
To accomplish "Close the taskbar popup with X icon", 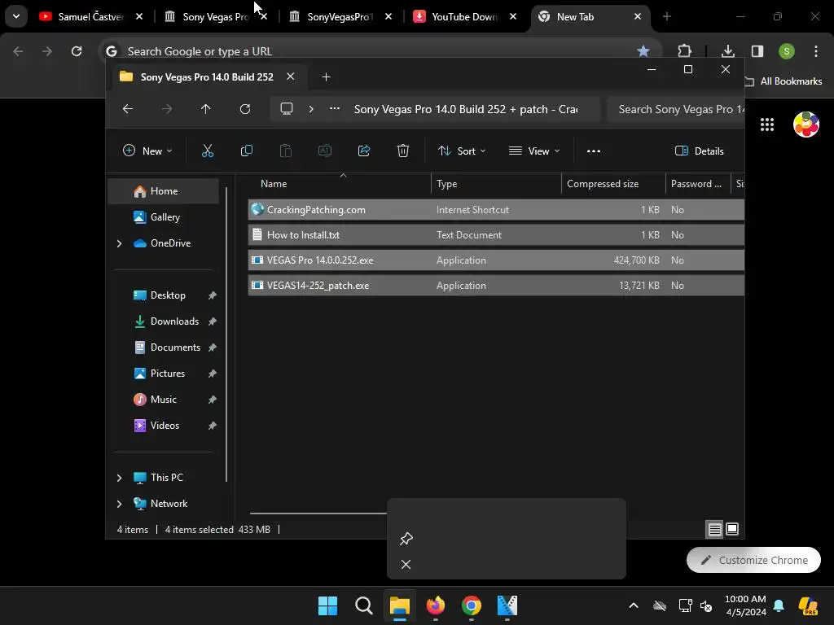I will 406,565.
